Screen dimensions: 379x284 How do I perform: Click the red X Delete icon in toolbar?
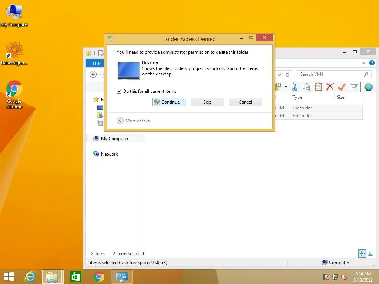click(x=330, y=87)
